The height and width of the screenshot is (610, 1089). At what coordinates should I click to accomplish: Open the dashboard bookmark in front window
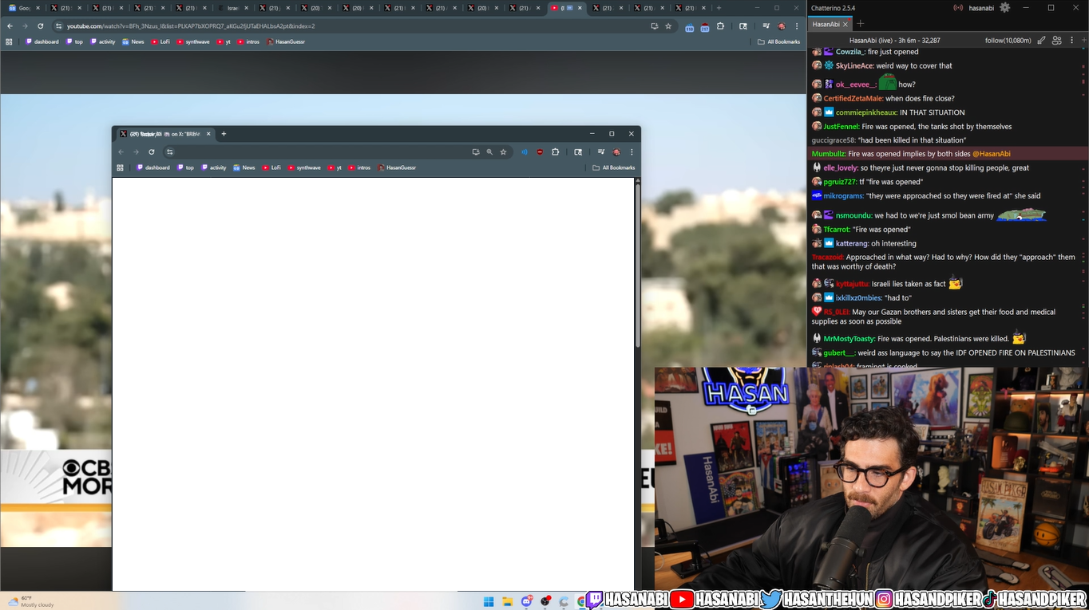click(153, 167)
